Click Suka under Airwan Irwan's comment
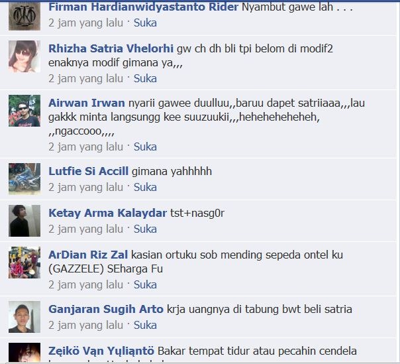 tap(145, 147)
